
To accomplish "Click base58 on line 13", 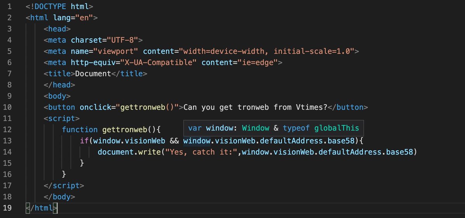I will click(x=341, y=141).
